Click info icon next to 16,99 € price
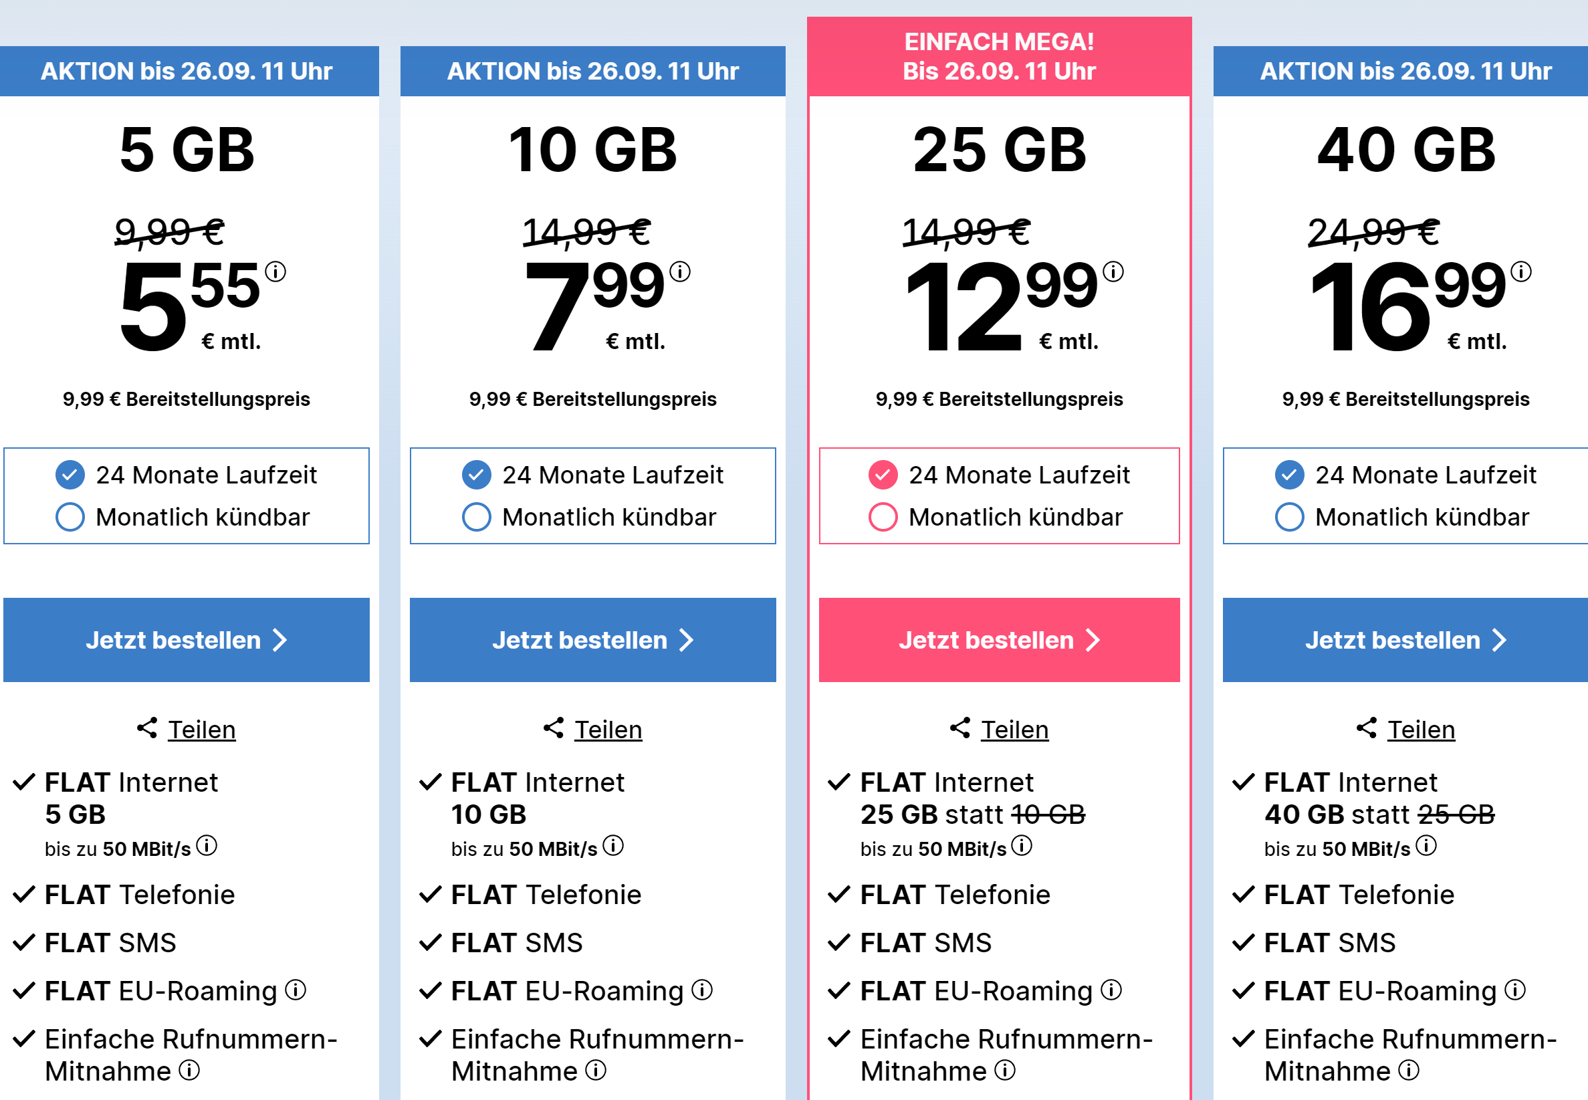The image size is (1588, 1100). tap(1521, 271)
